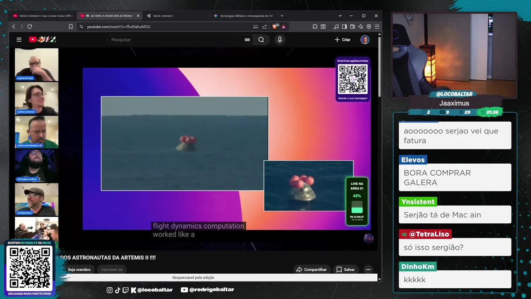This screenshot has width=531, height=299.
Task: Switch to Tecnologias Militares e Aeroespaciais tab
Action: point(243,16)
